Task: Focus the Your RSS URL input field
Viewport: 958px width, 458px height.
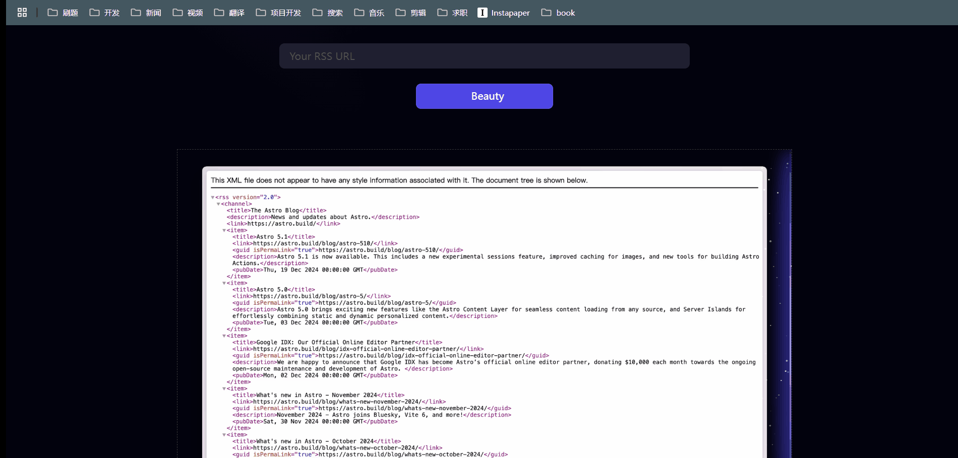Action: tap(485, 56)
